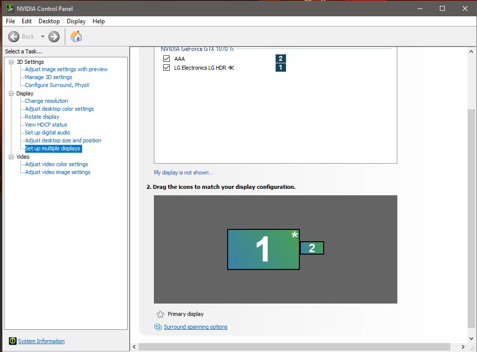The image size is (477, 352).
Task: Select display 2 monitor icon in layout
Action: 312,248
